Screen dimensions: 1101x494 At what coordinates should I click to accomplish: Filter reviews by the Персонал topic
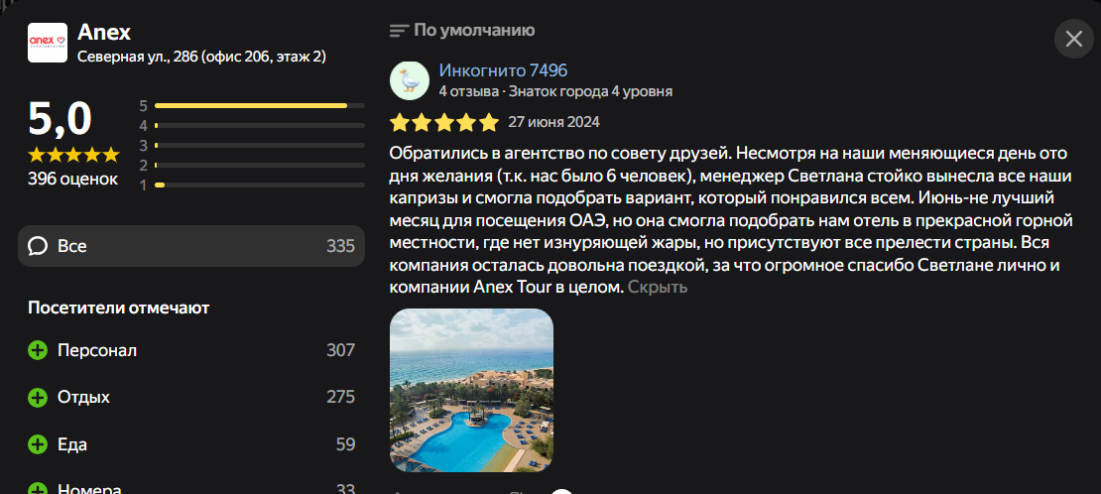[x=97, y=350]
